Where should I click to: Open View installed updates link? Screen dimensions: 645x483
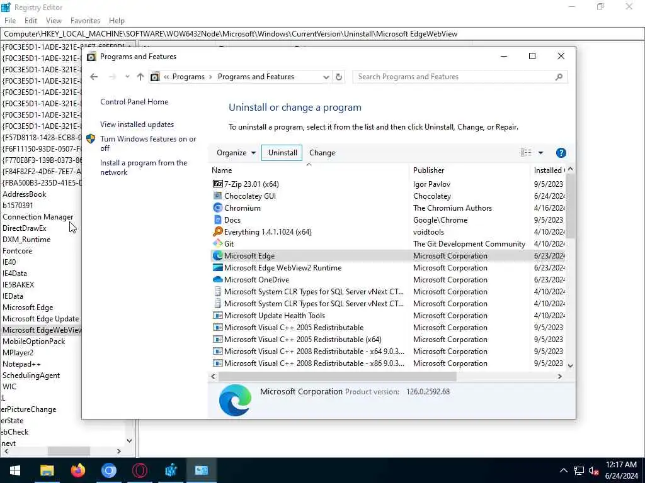[x=137, y=125]
